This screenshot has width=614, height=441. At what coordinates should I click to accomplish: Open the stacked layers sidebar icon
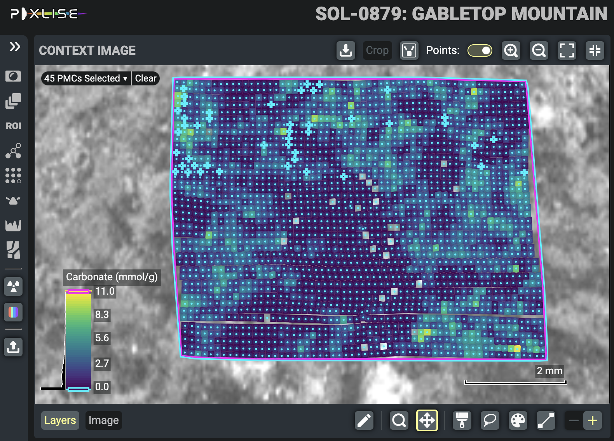(13, 101)
